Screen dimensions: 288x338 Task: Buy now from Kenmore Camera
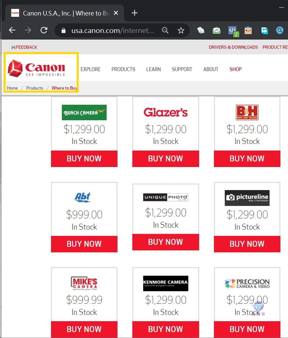pos(166,329)
